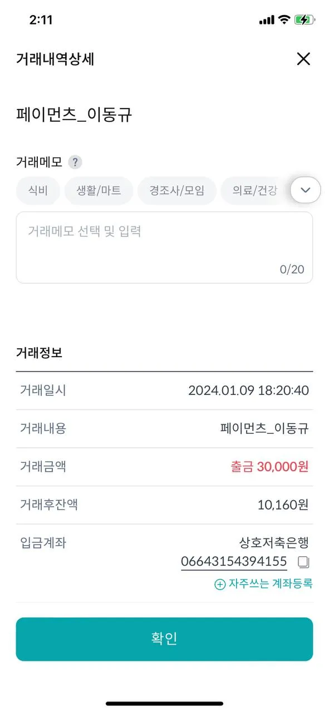Tap the cellular signal bars icon
The image size is (329, 712).
point(267,20)
